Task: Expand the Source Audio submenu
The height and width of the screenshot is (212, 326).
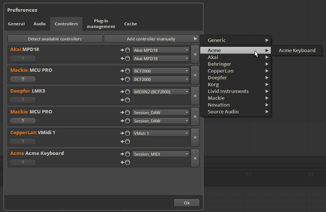Action: pyautogui.click(x=236, y=112)
